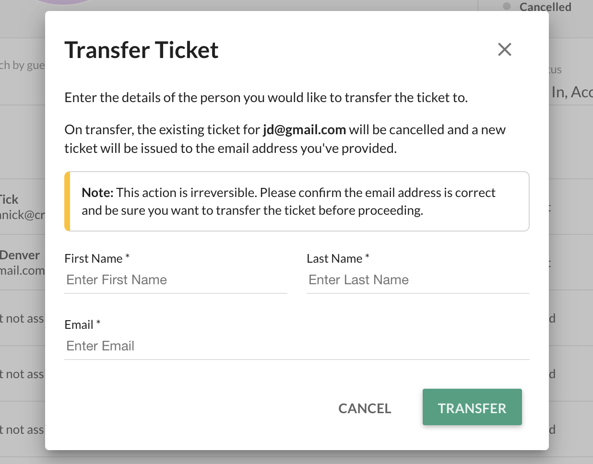The image size is (593, 464).
Task: Click the bold jd@gmail.com address
Action: click(305, 130)
